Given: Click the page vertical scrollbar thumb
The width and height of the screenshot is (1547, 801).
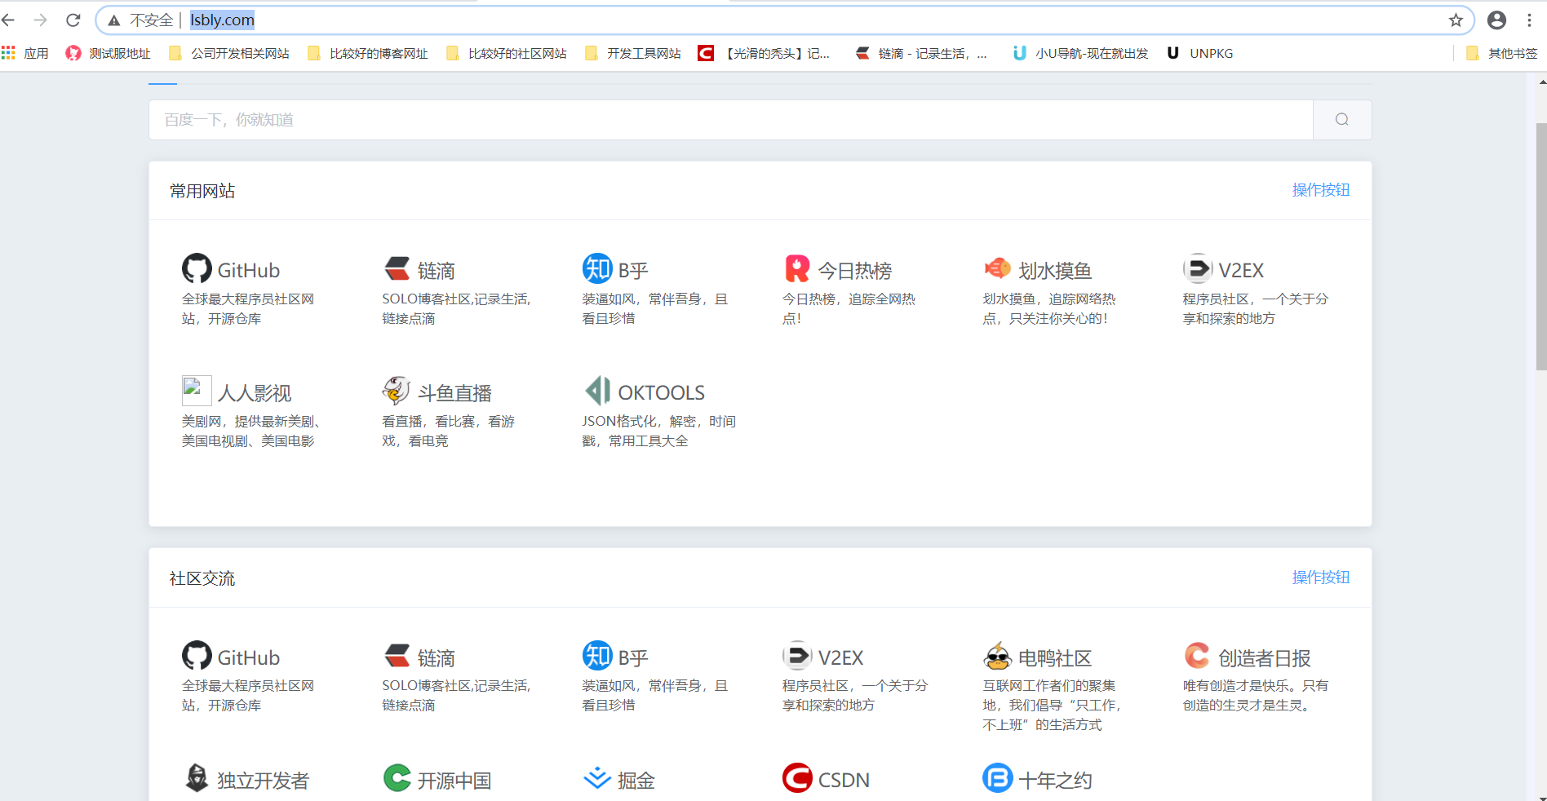Looking at the screenshot, I should (x=1540, y=246).
